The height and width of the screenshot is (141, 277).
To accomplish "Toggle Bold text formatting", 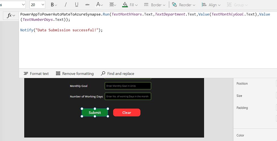I will click(54, 5).
